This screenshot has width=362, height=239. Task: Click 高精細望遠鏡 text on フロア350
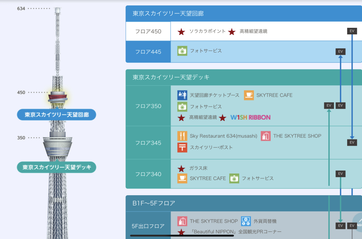point(203,117)
